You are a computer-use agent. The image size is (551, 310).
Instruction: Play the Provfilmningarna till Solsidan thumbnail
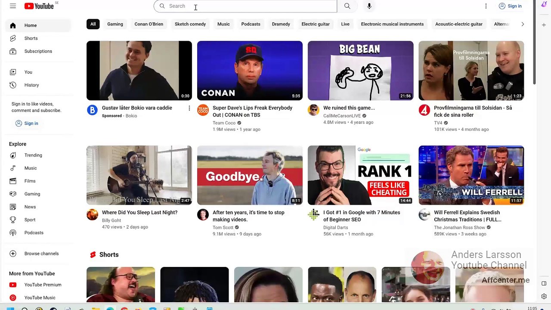click(x=471, y=71)
